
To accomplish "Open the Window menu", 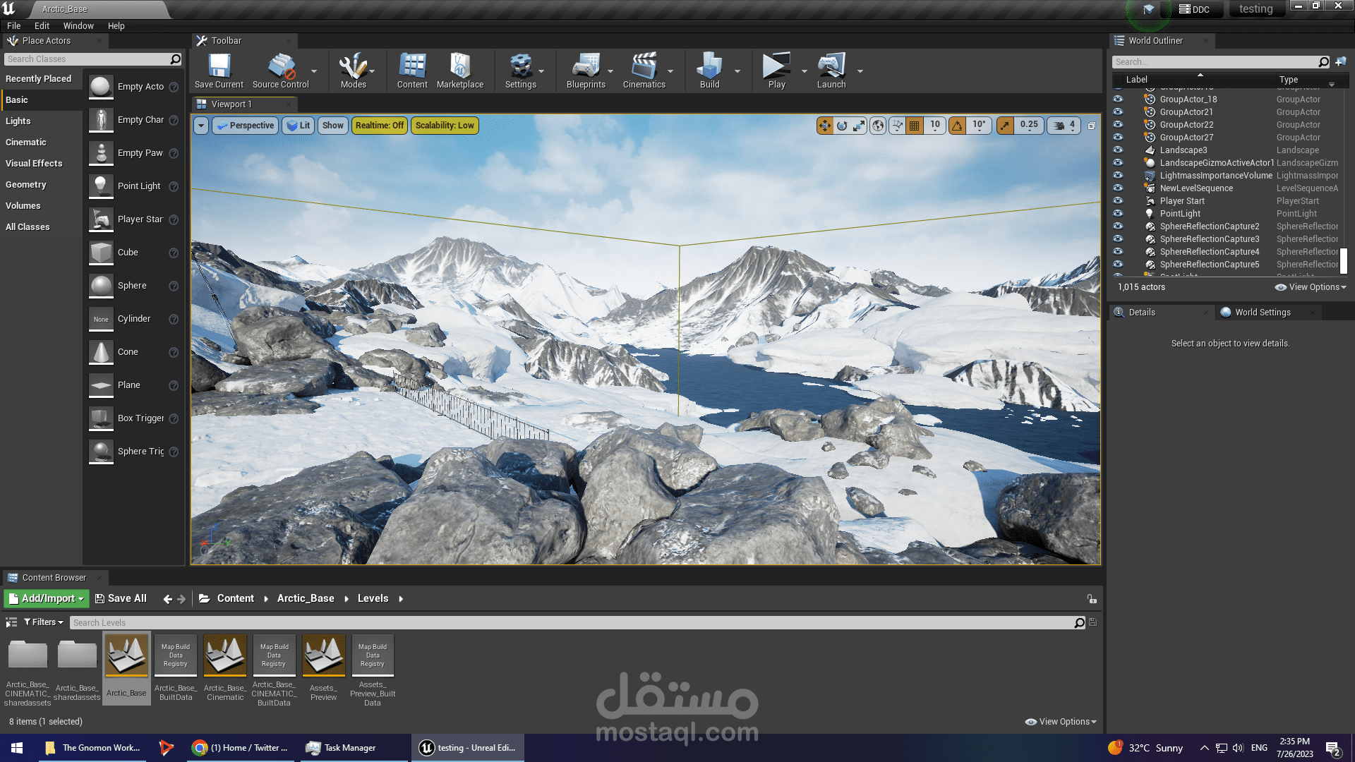I will coord(78,26).
